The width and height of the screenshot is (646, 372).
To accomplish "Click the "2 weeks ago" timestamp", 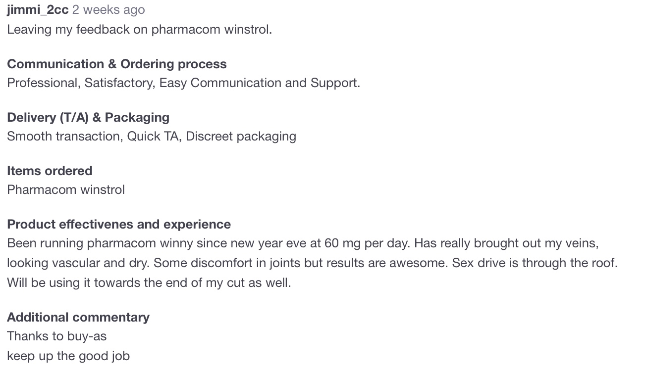I will [x=108, y=10].
